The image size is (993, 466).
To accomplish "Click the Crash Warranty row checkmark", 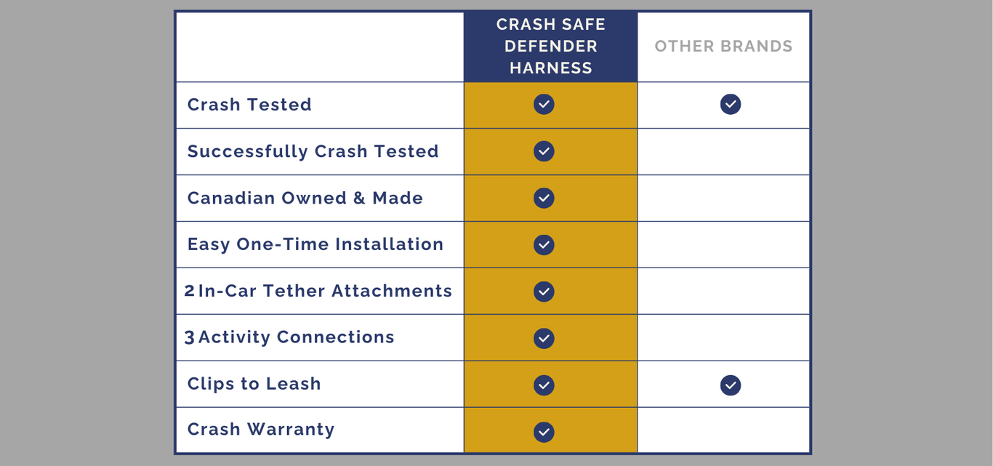I will [x=544, y=432].
